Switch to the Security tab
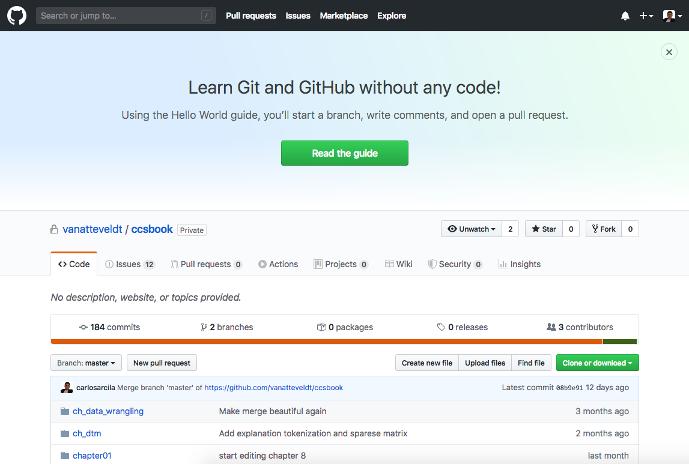The image size is (689, 464). pos(455,264)
